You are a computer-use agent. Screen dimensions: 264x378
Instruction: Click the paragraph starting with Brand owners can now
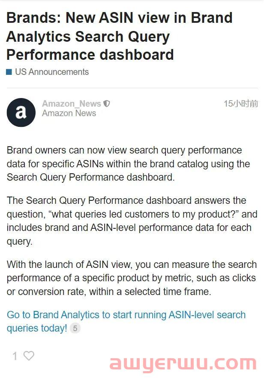point(128,164)
